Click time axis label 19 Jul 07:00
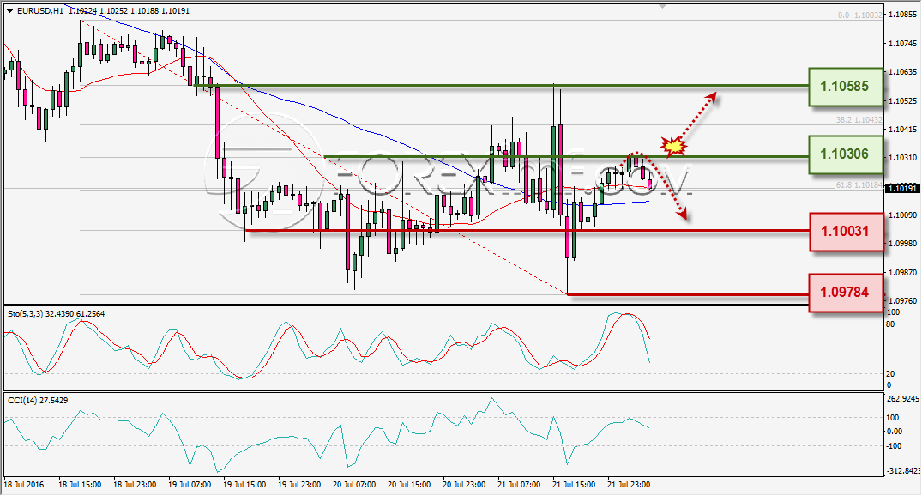Image resolution: width=922 pixels, height=496 pixels. 190,485
